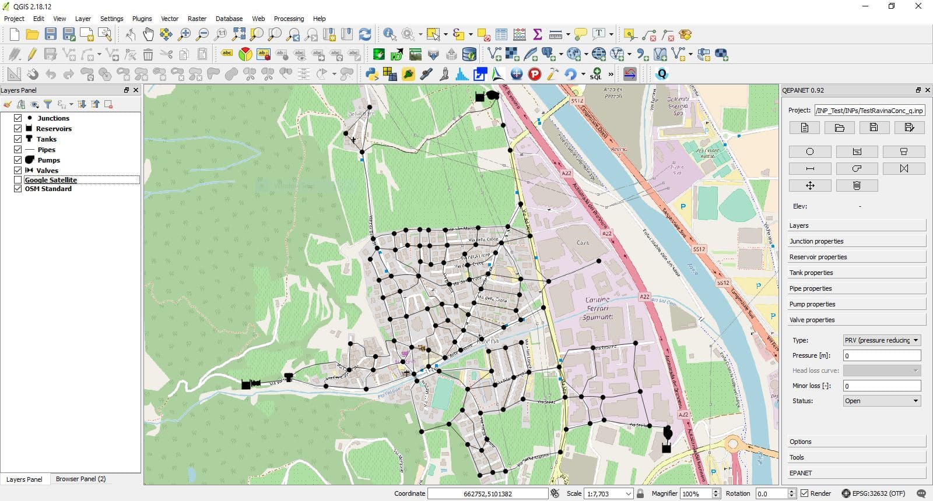Hide the Junctions layer
933x501 pixels.
point(18,118)
